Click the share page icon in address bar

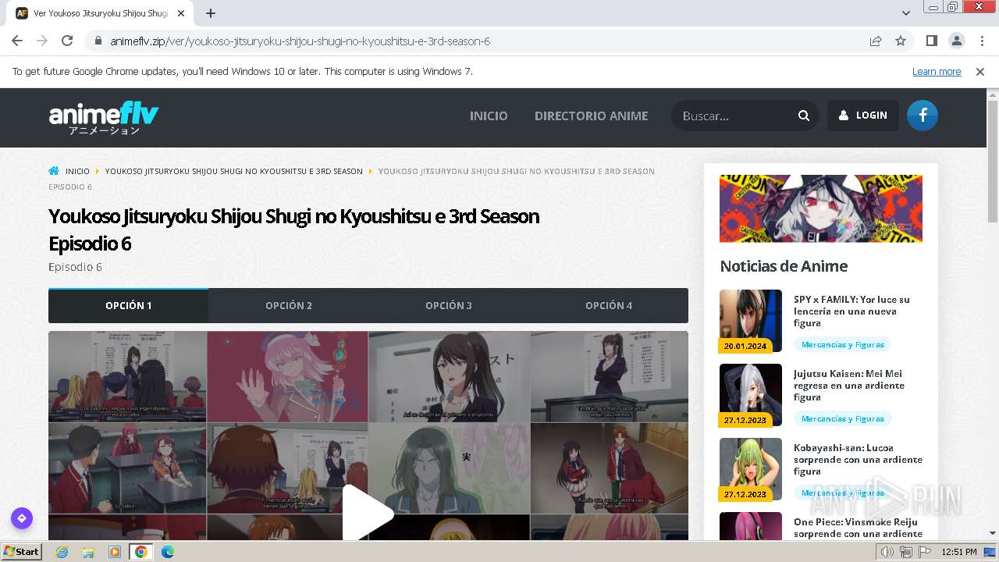(x=876, y=41)
